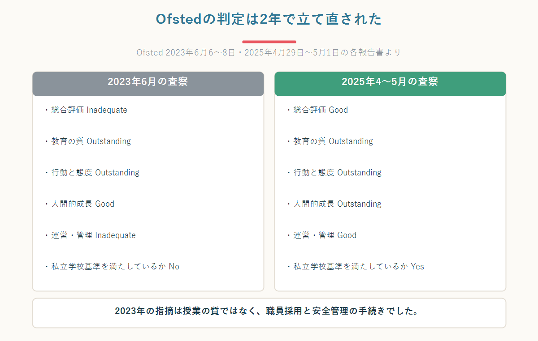Select the subtitle citing Ofsted report dates
Screen dimensions: 538x341
[269, 52]
